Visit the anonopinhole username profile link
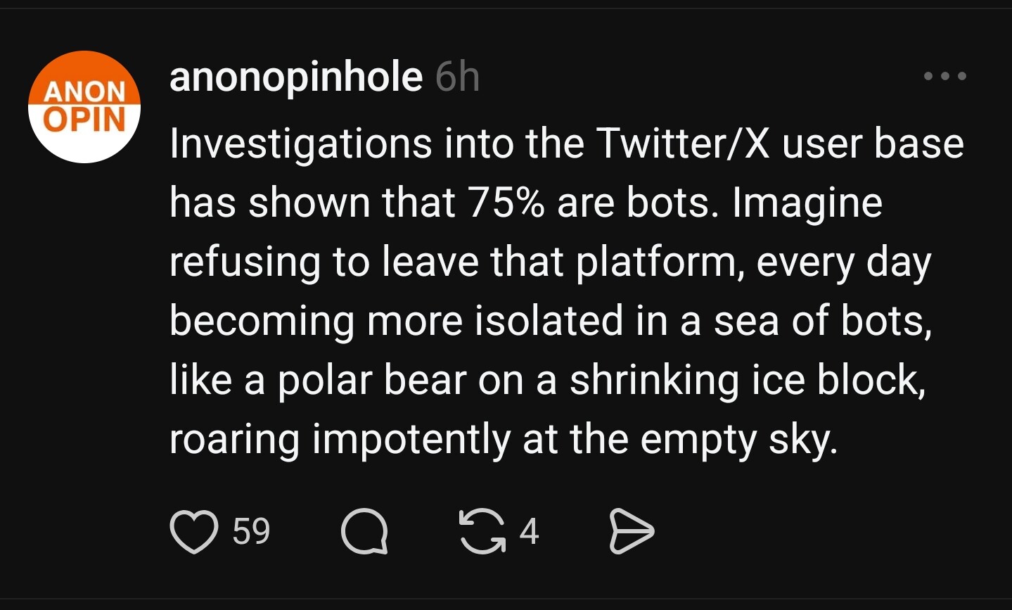The height and width of the screenshot is (610, 1012). [296, 77]
